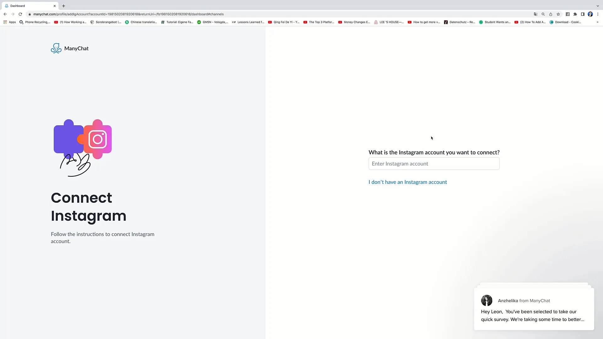This screenshot has height=339, width=603.
Task: Click the bookmark star icon in toolbar
Action: tap(558, 14)
